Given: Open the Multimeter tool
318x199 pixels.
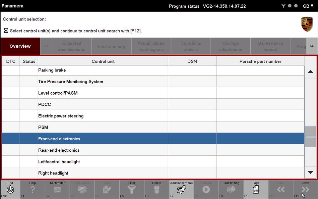Looking at the screenshot, I should [x=57, y=190].
